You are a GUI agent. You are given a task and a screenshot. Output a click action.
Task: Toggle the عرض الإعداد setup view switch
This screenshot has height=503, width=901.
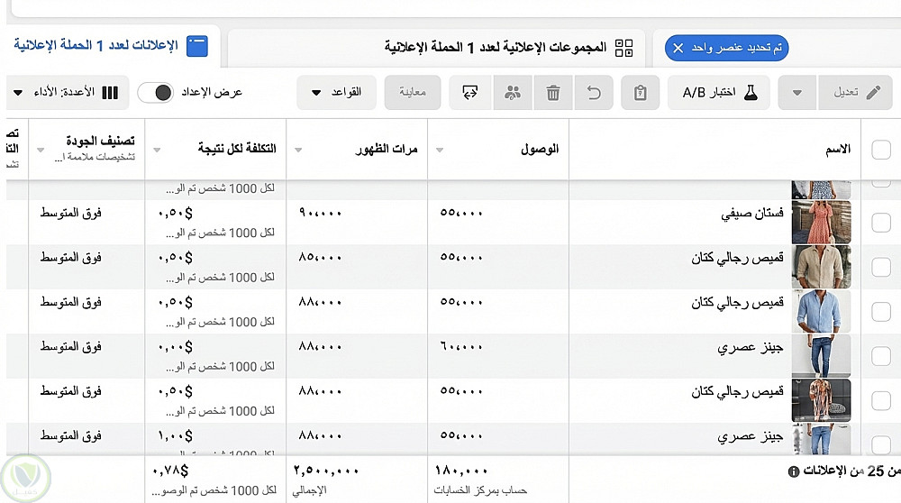156,92
